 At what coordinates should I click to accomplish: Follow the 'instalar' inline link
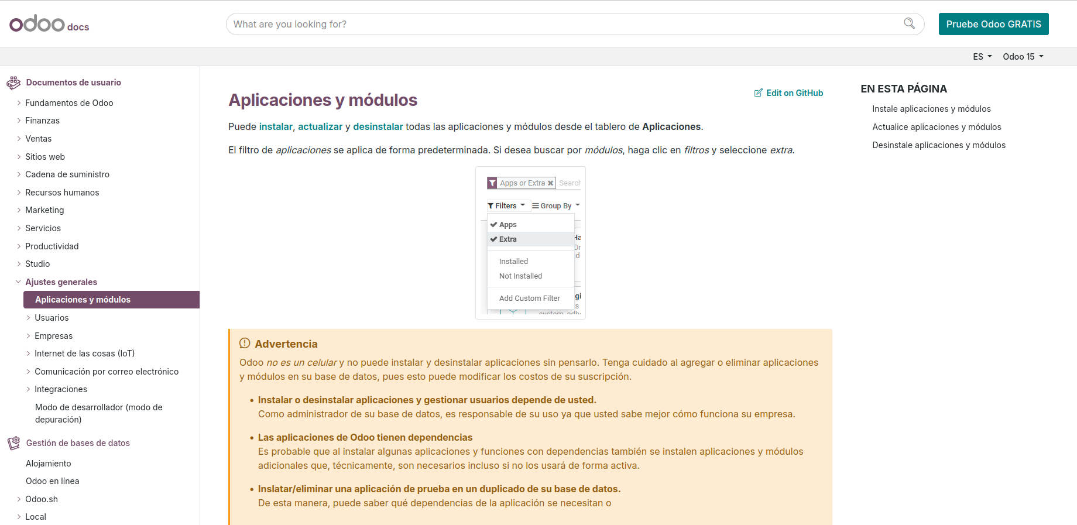(x=276, y=126)
